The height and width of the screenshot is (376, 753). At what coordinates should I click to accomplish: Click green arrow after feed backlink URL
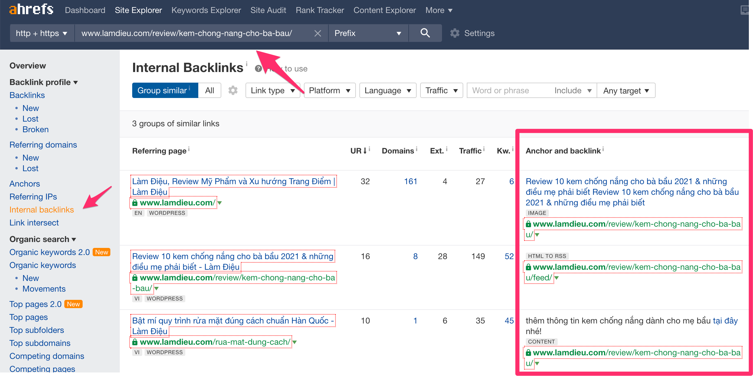556,278
